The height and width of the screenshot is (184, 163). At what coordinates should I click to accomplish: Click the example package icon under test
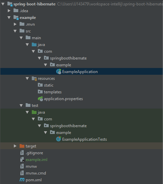[52, 132]
